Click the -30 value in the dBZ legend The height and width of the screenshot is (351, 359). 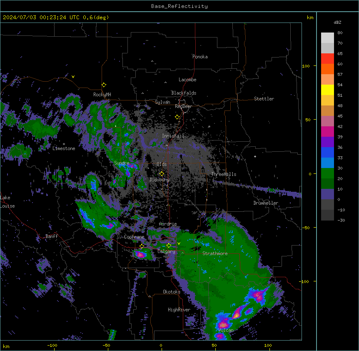341,220
